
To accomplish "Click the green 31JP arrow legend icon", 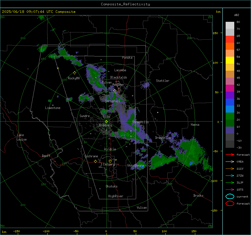I will click(230, 182).
